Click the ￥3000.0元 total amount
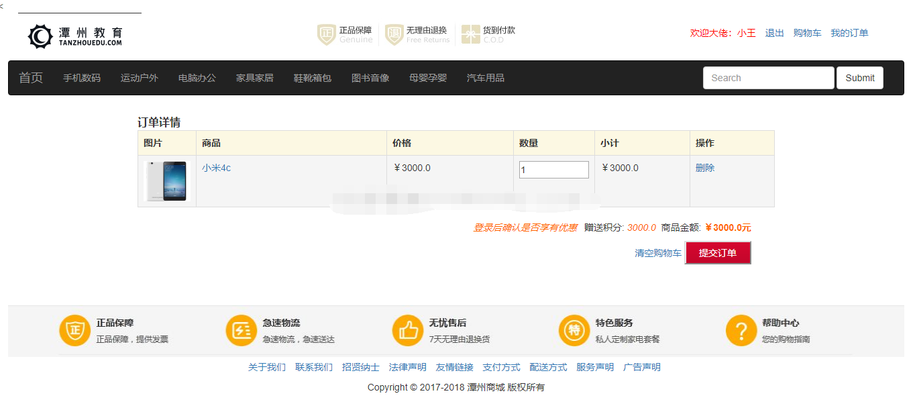 point(728,227)
